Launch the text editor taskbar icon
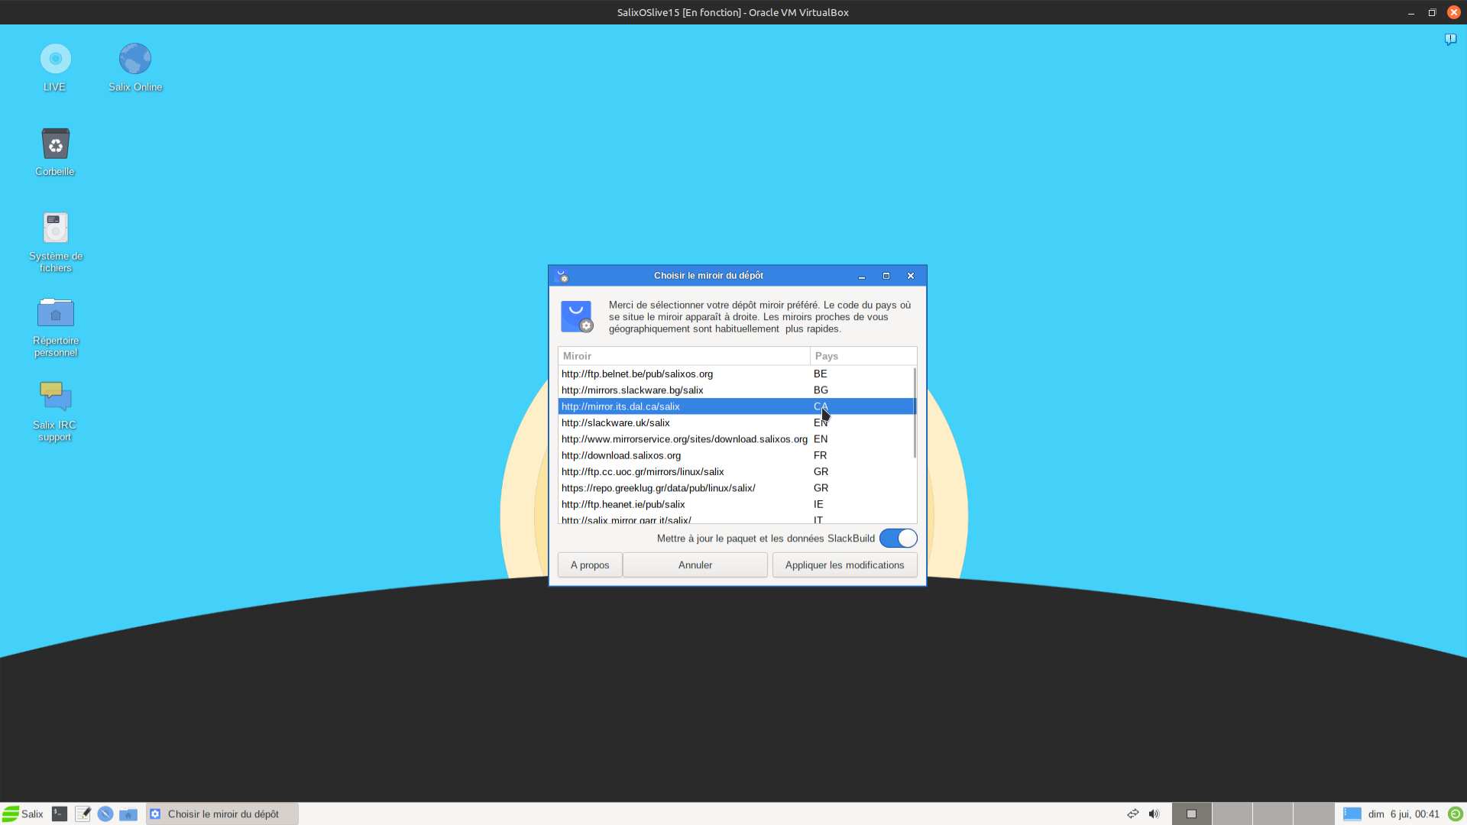This screenshot has height=825, width=1467. [83, 814]
